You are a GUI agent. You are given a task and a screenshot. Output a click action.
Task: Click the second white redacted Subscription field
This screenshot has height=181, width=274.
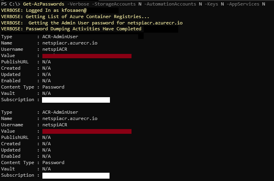(x=76, y=175)
